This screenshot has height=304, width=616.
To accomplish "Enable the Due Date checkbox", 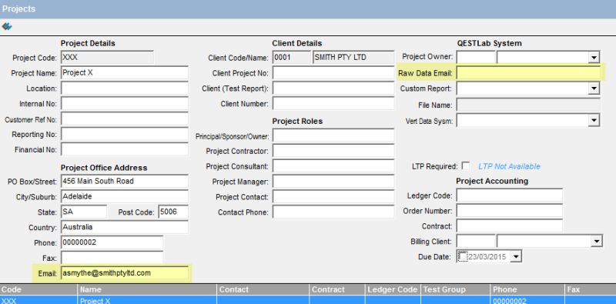I will (463, 257).
